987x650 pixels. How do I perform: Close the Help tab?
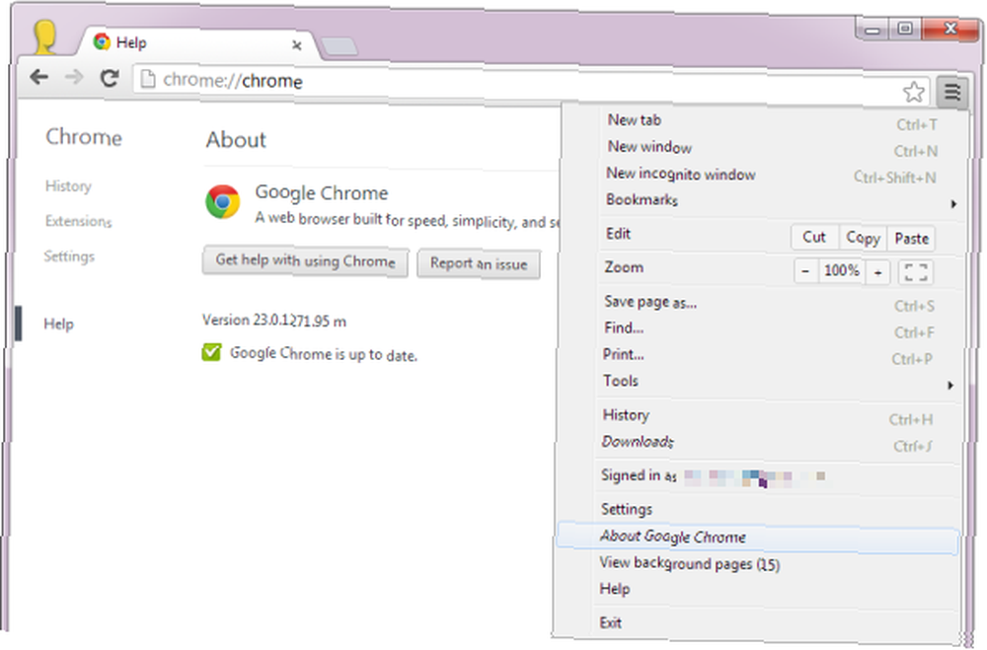[296, 45]
